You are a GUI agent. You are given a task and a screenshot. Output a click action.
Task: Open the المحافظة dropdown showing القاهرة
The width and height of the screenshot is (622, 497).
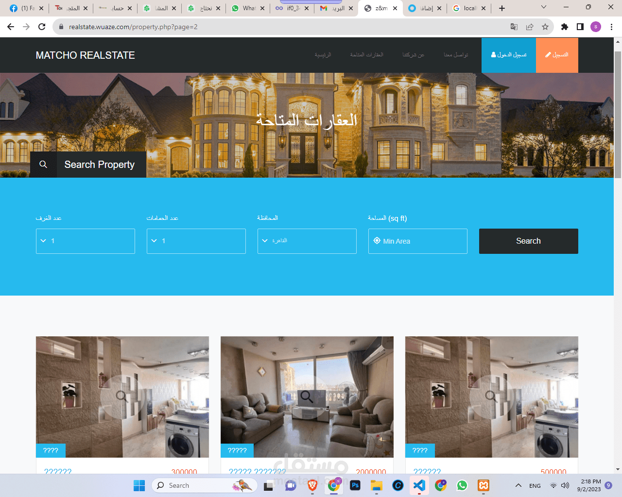(x=307, y=241)
